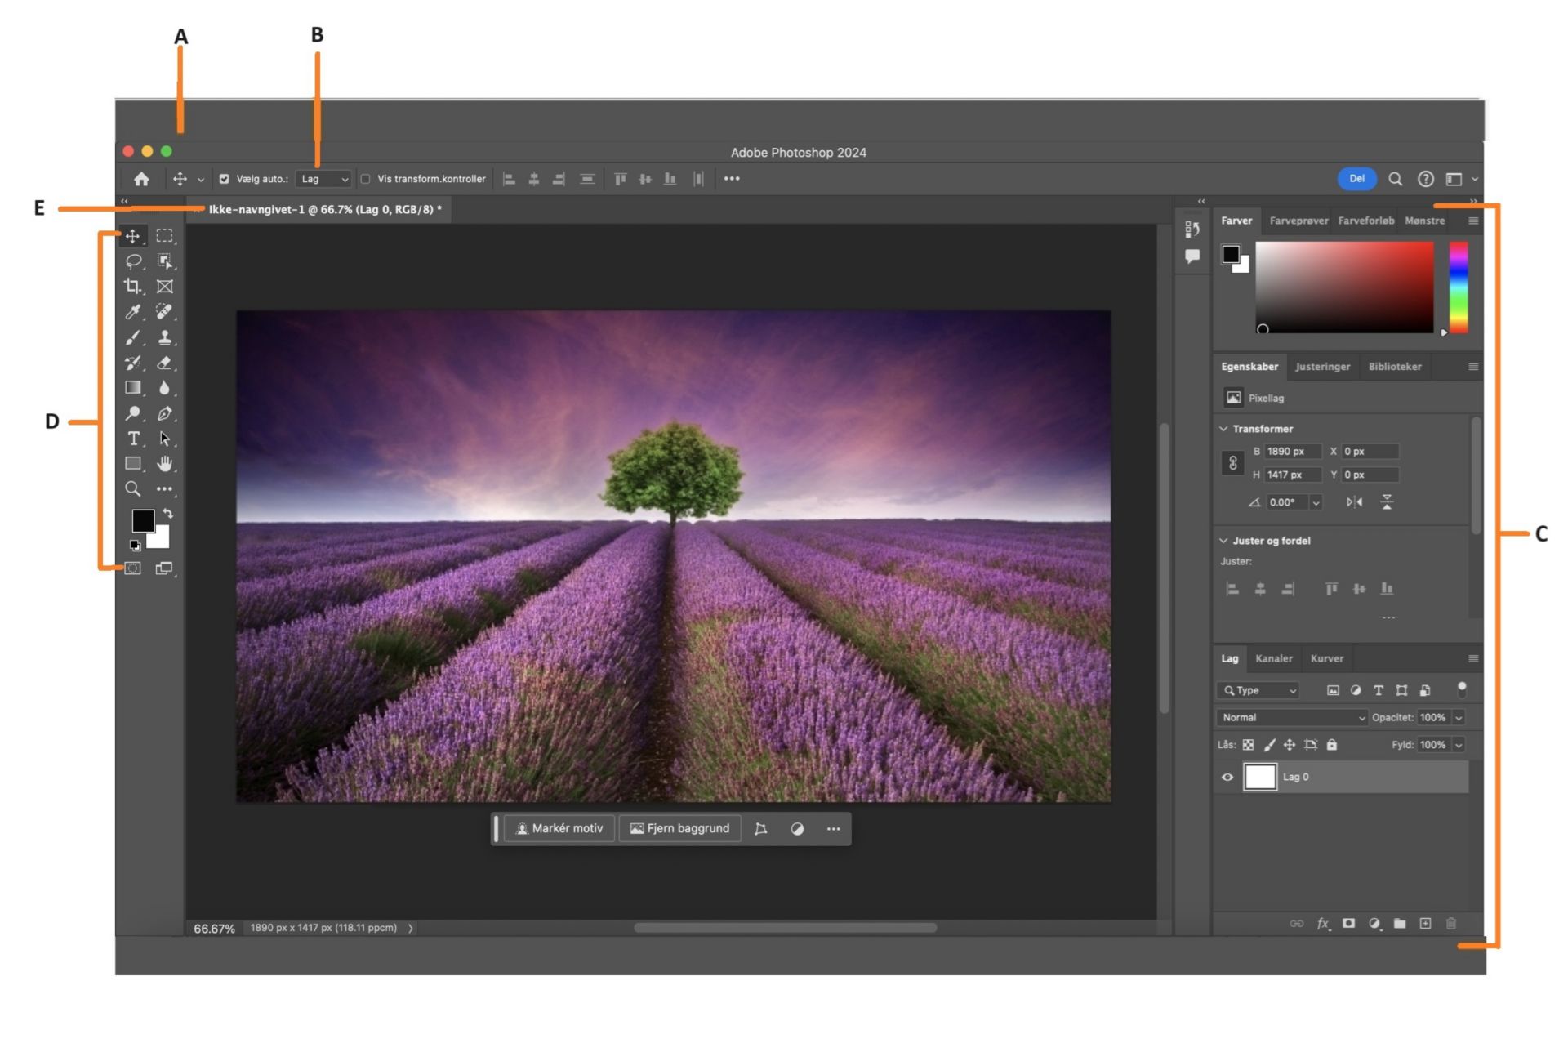
Task: Select the Type tool
Action: (x=132, y=439)
